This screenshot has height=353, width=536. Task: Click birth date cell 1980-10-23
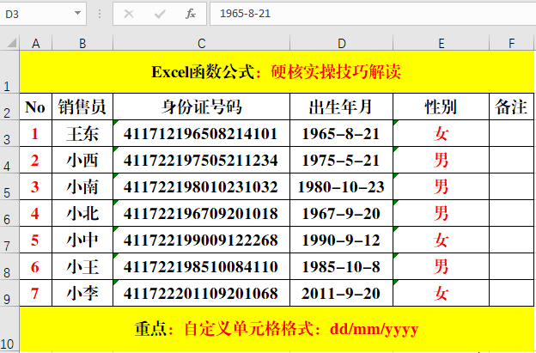pos(342,186)
